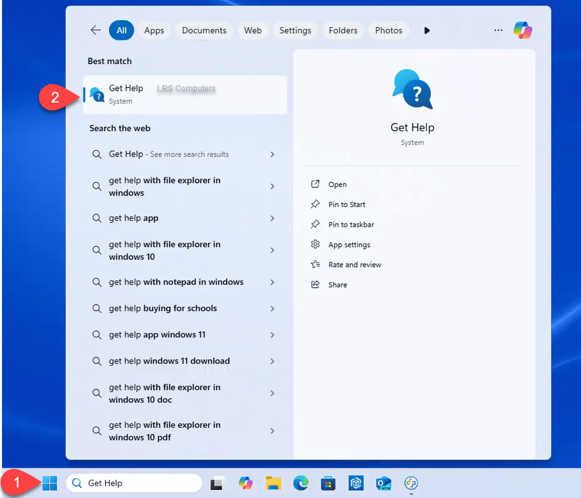Select the Settings filter tab
The height and width of the screenshot is (498, 581).
tap(295, 30)
